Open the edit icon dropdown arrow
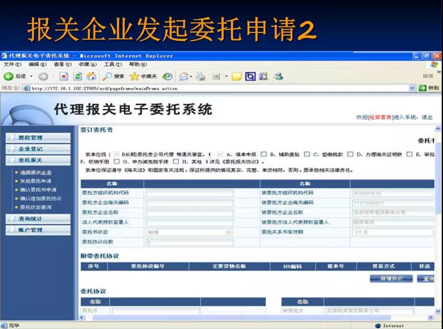This screenshot has height=329, width=443. click(226, 76)
